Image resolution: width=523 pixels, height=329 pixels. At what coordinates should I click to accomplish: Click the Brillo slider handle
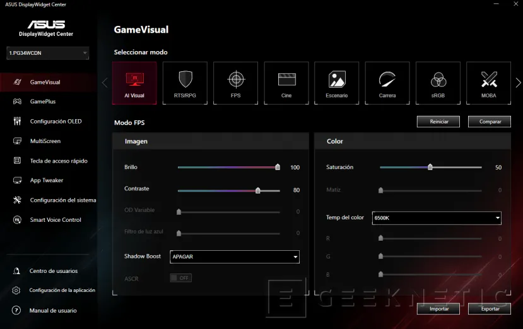pyautogui.click(x=278, y=167)
